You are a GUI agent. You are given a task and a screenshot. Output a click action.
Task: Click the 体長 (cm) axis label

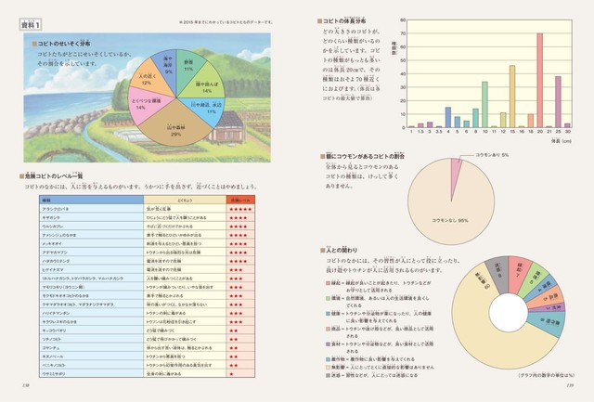(561, 141)
